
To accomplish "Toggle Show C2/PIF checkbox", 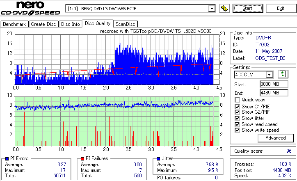I will [237, 112].
